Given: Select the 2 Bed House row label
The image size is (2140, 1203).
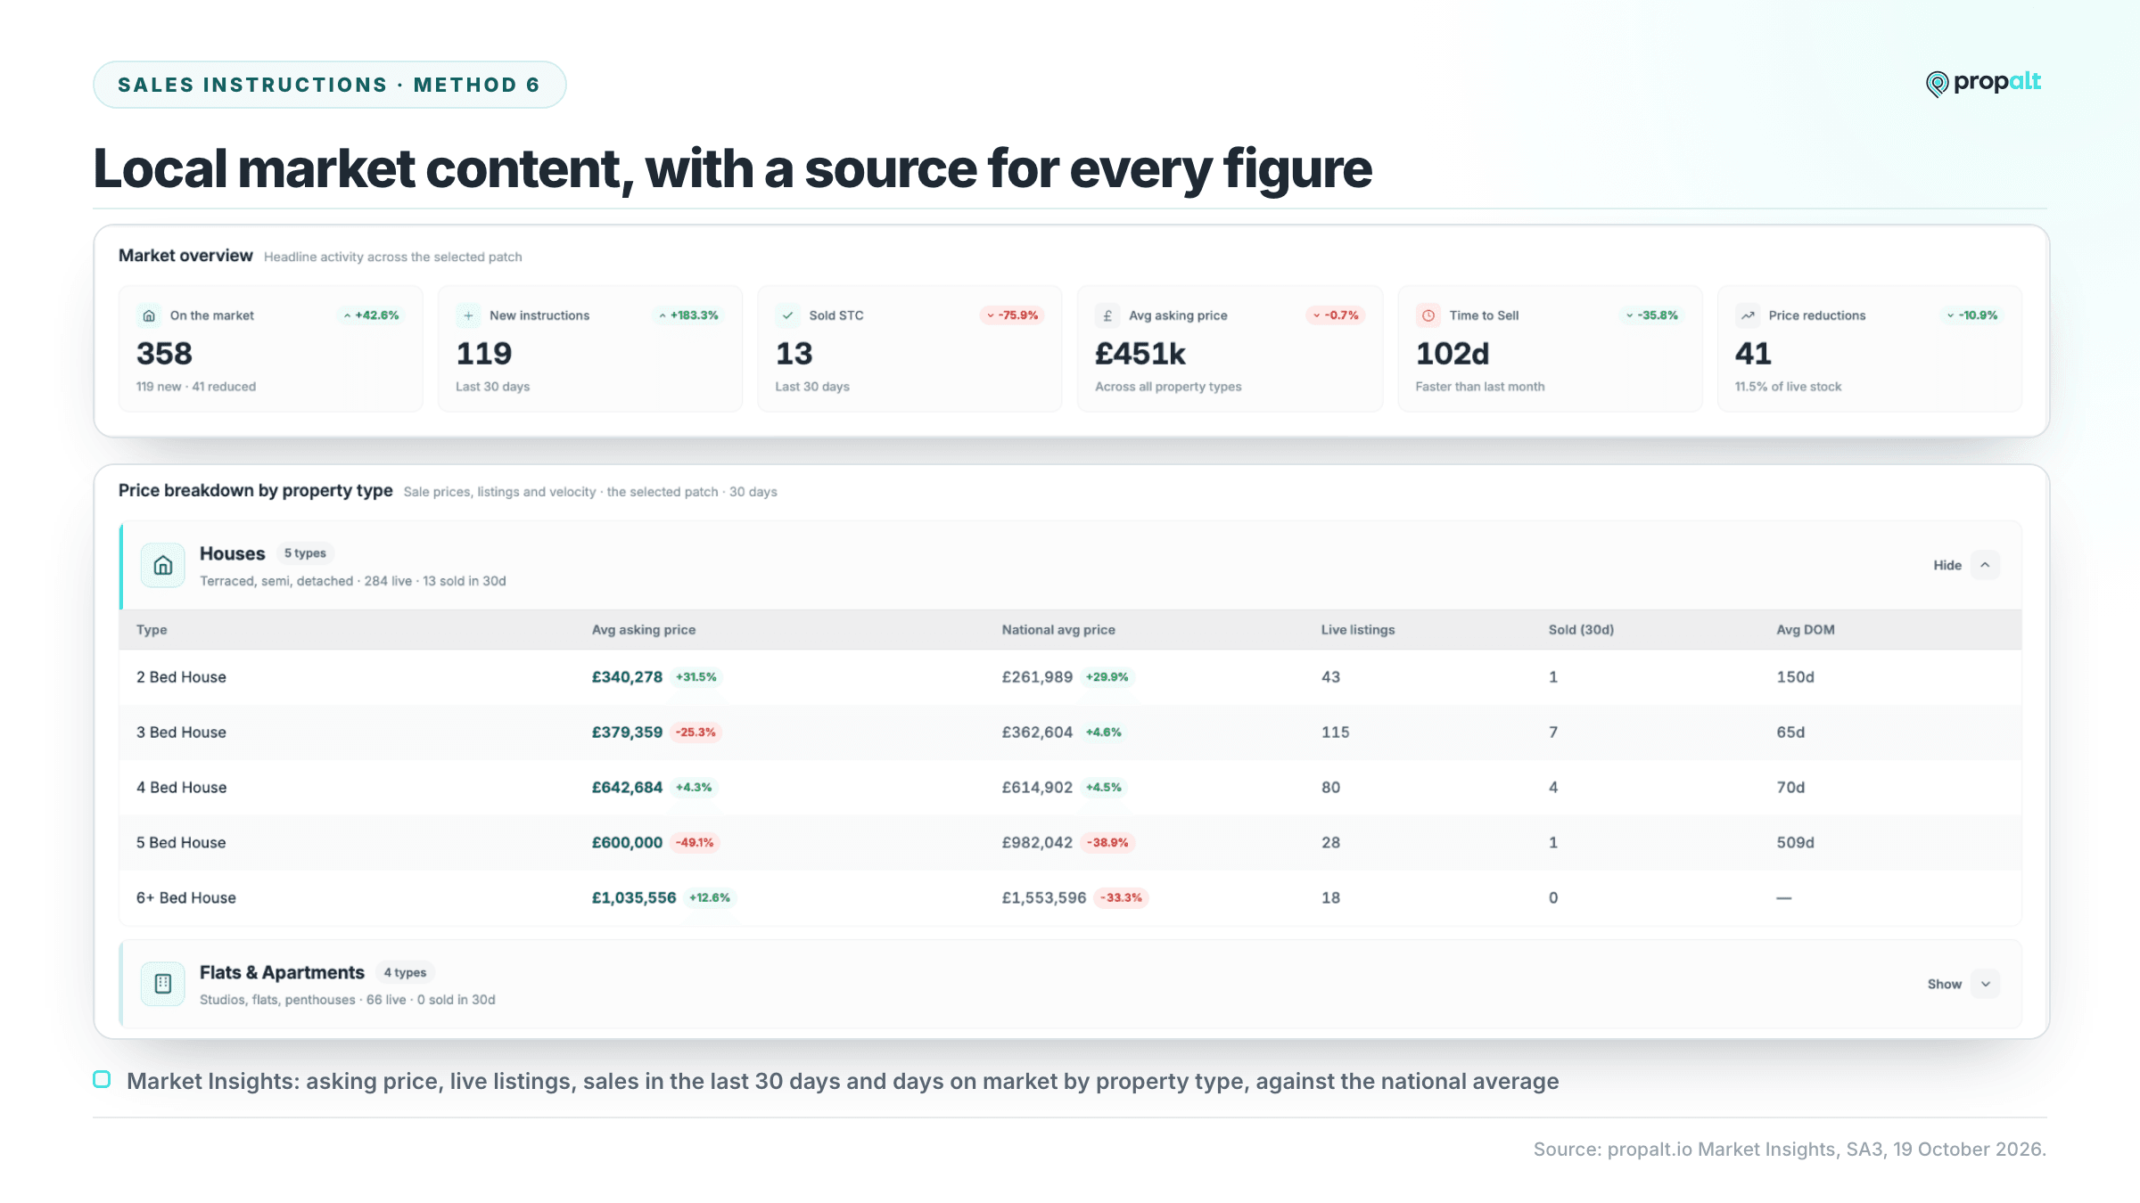Looking at the screenshot, I should (x=181, y=677).
